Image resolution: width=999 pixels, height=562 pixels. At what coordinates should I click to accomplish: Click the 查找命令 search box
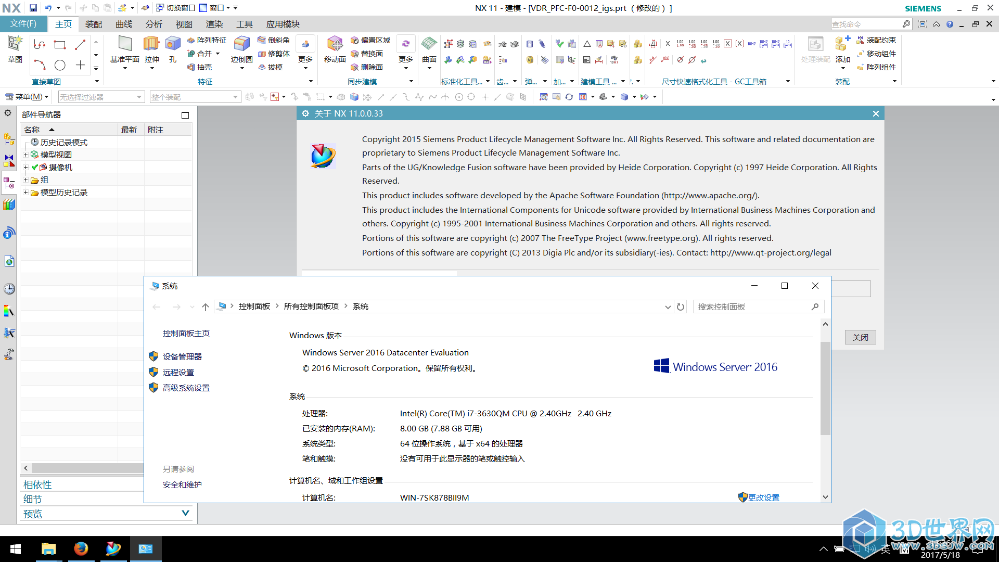click(872, 24)
